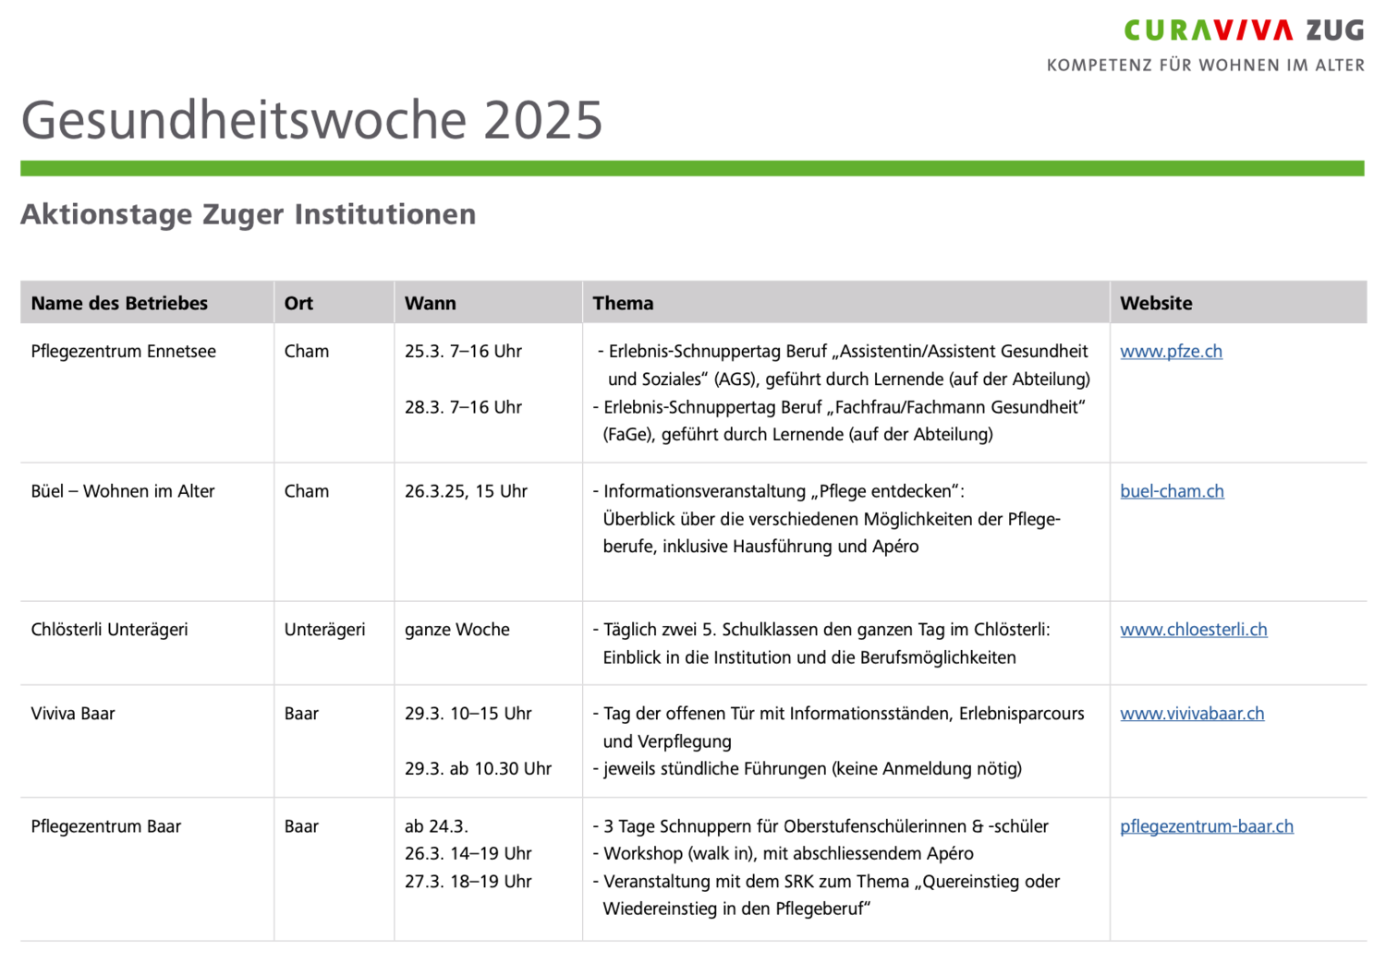The height and width of the screenshot is (963, 1386).
Task: Click the '28.3. 7–16 Uhr' time
Action: tap(463, 407)
